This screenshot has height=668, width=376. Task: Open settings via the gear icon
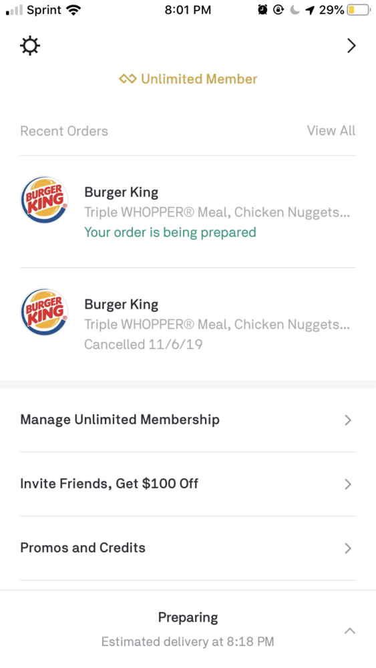click(30, 45)
